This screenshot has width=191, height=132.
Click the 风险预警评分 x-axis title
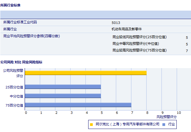tap(166, 117)
